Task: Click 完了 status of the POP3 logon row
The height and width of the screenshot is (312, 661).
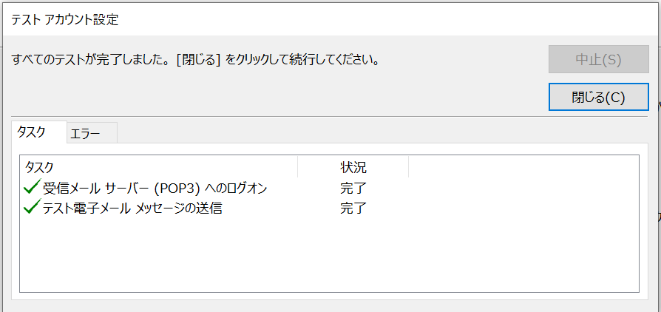Action: pos(353,189)
